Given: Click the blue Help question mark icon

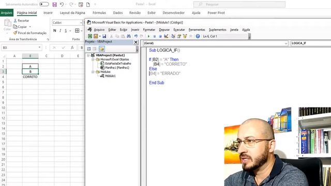Looking at the screenshot, I should 198,36.
